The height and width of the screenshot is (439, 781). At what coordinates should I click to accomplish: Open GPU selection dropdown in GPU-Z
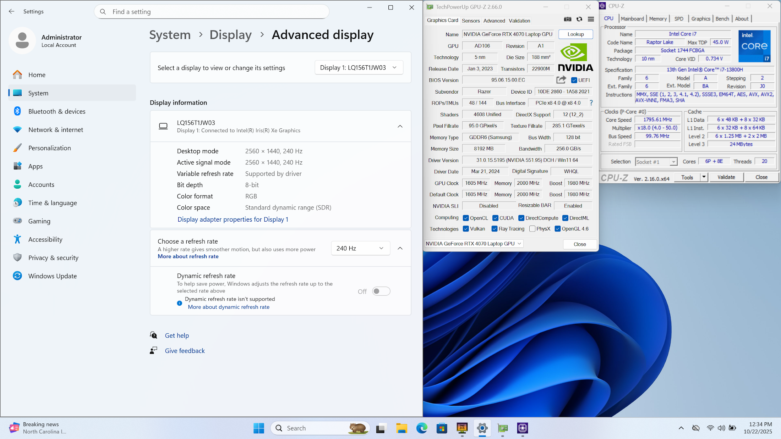474,244
